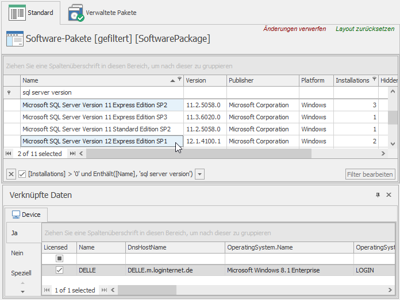Click the OperatingSystem.Name column header
400x300 pixels.
pos(289,247)
